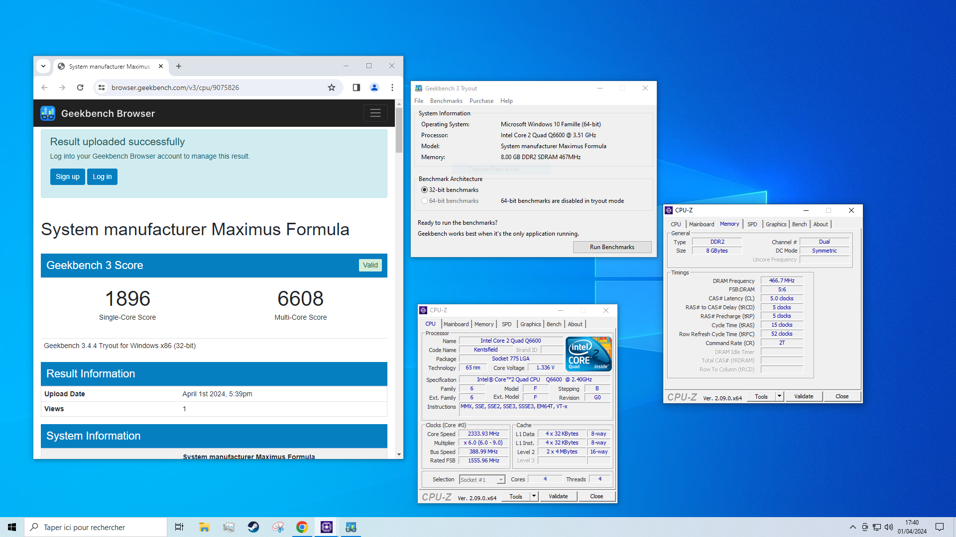Image resolution: width=956 pixels, height=537 pixels.
Task: Click the scroll down arrow in Chrome
Action: pyautogui.click(x=399, y=454)
